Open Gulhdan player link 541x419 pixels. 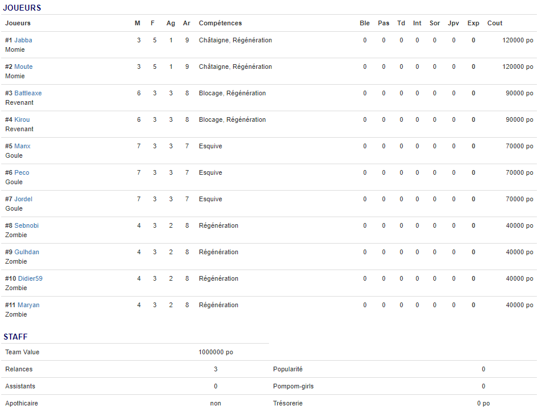(26, 252)
